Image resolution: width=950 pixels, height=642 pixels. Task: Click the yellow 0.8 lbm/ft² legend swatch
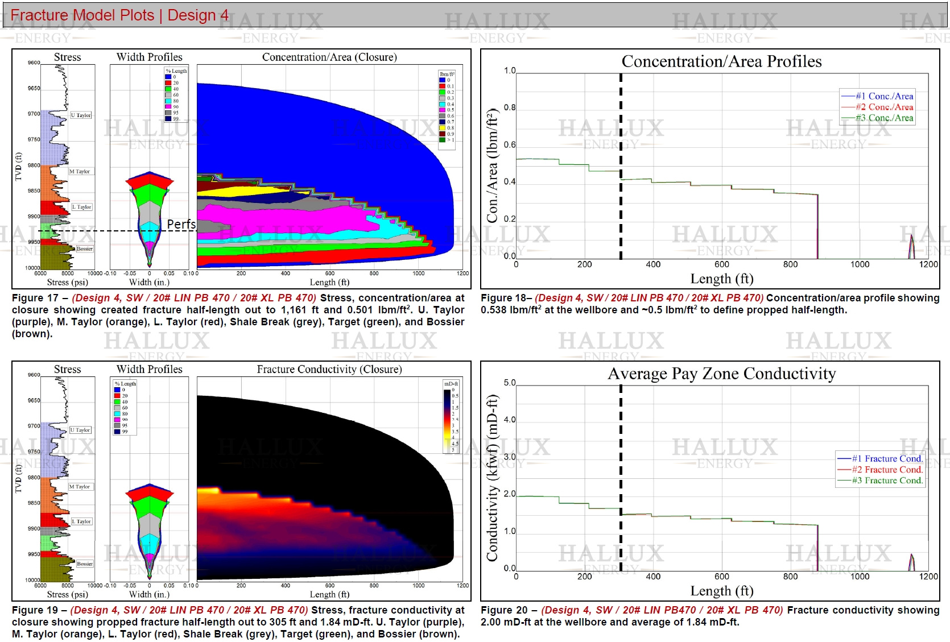coord(442,128)
